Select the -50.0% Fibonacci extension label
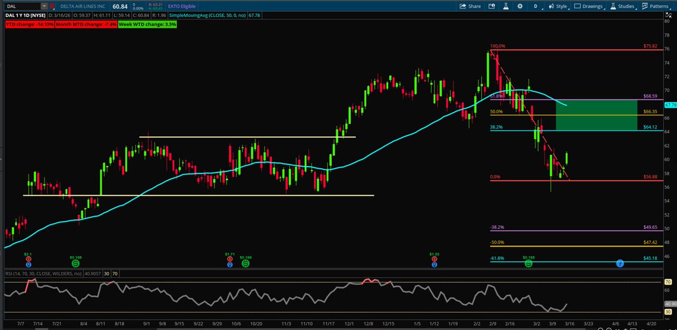Image resolution: width=677 pixels, height=330 pixels. 496,243
